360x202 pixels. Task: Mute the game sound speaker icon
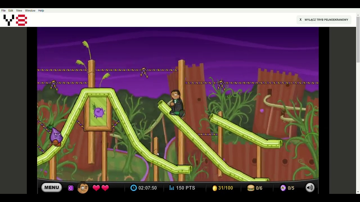310,188
